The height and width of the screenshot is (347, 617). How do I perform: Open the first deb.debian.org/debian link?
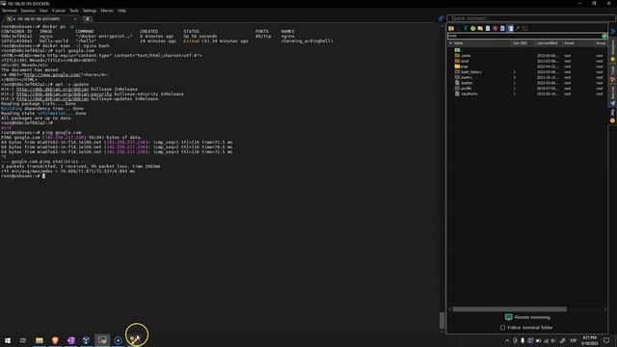coord(52,90)
